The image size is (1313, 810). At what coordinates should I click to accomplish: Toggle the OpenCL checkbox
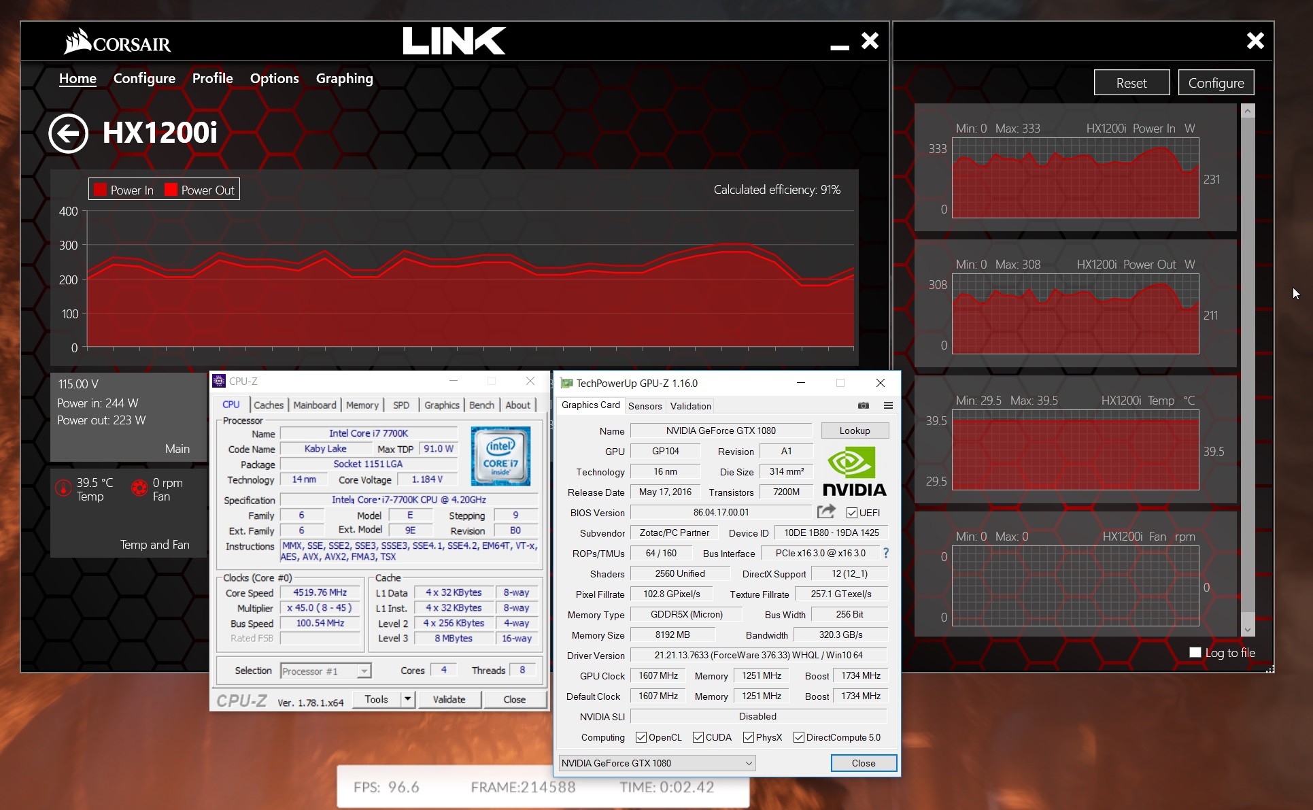[641, 737]
